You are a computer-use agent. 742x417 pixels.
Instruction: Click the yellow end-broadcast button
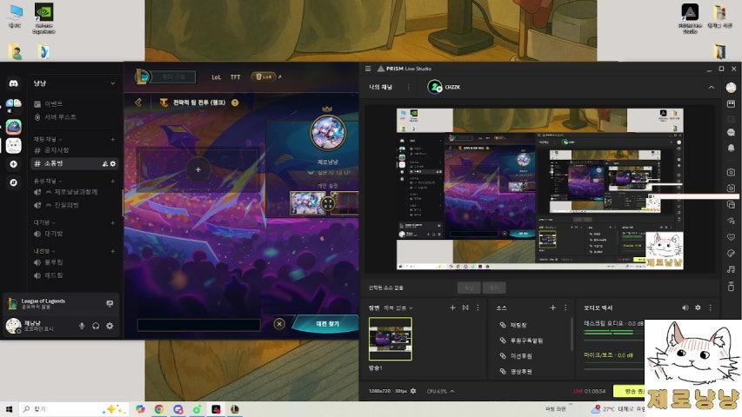629,391
